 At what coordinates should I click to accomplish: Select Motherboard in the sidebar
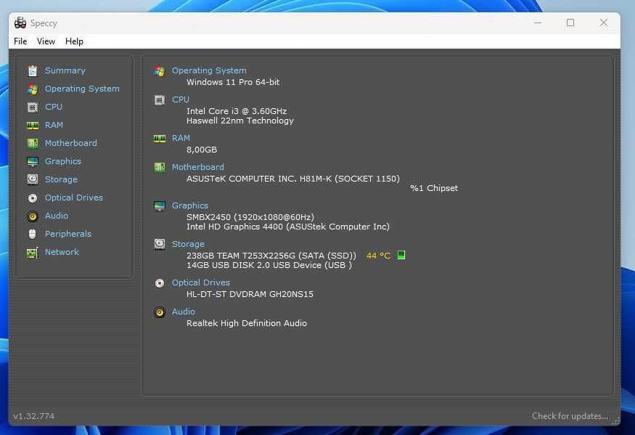[71, 143]
